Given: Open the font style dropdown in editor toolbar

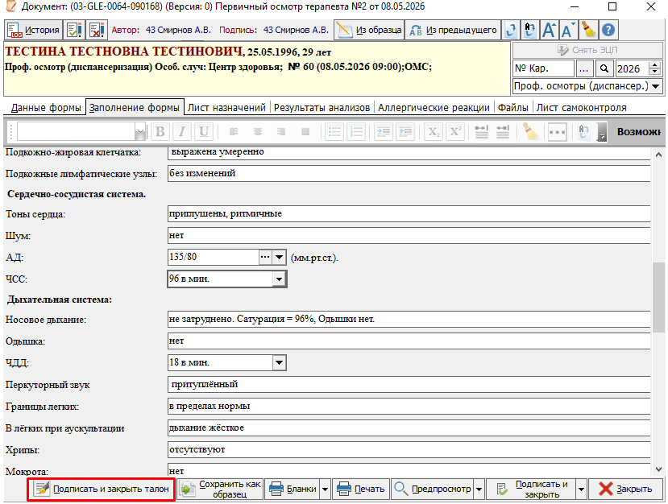Looking at the screenshot, I should [140, 132].
